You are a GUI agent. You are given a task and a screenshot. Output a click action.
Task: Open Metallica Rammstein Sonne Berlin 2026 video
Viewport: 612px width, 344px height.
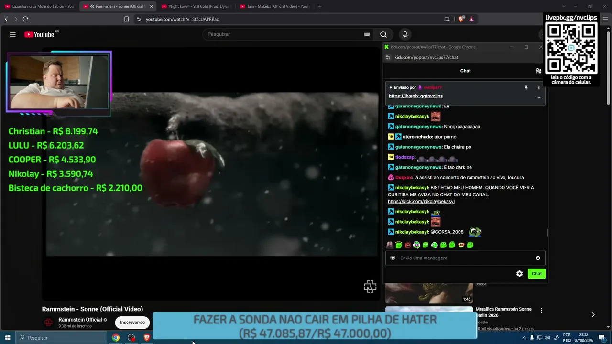pyautogui.click(x=503, y=312)
